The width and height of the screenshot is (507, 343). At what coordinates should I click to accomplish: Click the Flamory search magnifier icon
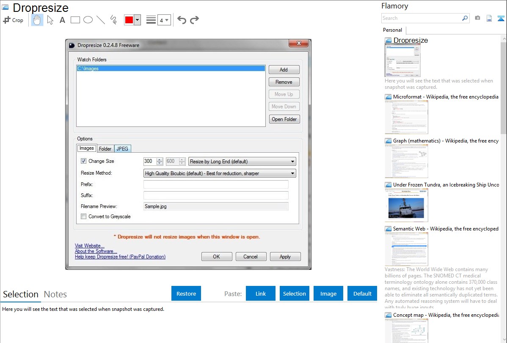(x=465, y=18)
